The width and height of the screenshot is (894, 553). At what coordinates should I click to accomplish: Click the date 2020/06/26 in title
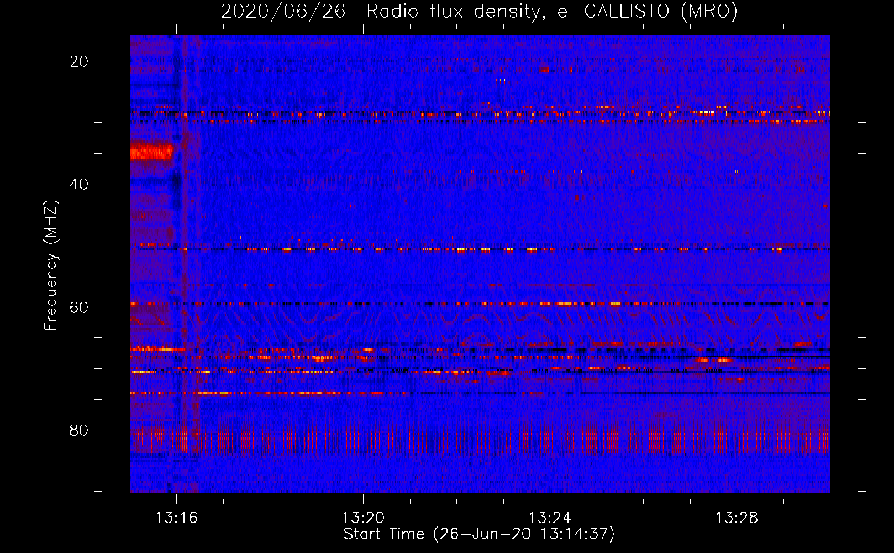[x=283, y=11]
